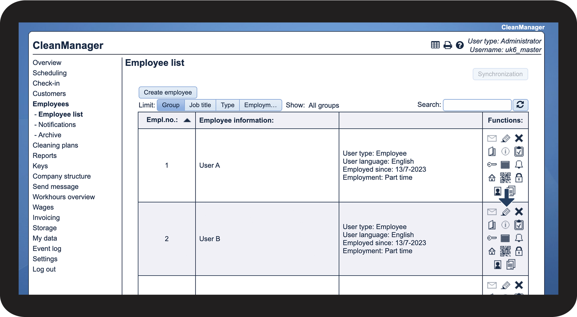
Task: Open the calendar grid icon for User B
Action: (x=505, y=238)
